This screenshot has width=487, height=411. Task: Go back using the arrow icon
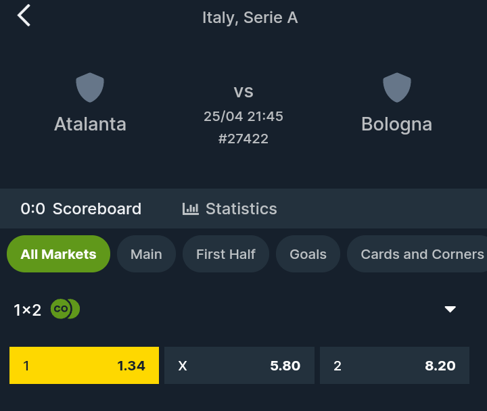(24, 16)
